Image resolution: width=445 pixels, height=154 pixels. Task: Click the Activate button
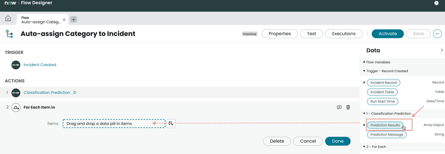point(388,34)
